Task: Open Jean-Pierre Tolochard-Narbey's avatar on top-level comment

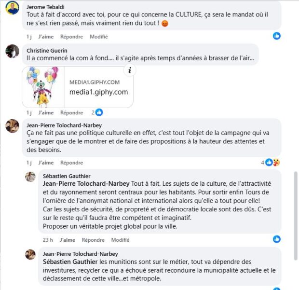Action: pos(13,126)
